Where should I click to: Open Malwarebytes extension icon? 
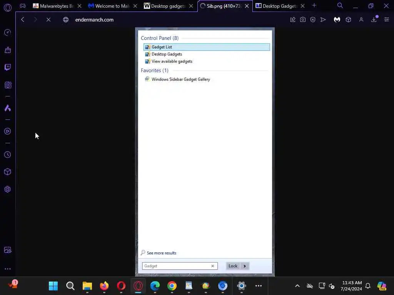tap(337, 20)
